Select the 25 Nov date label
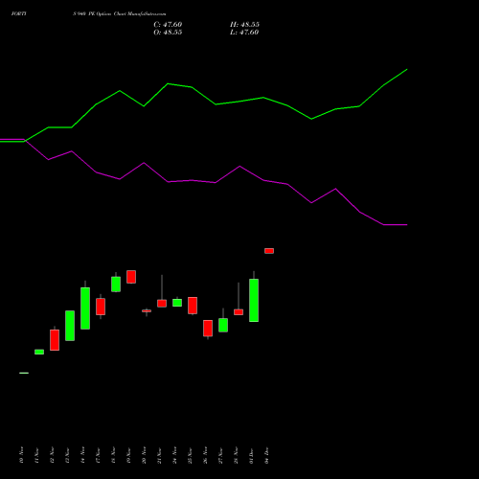This screenshot has width=479, height=479. (x=190, y=455)
